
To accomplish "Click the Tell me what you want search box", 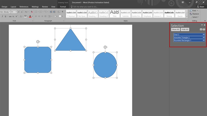I will 85,7.
